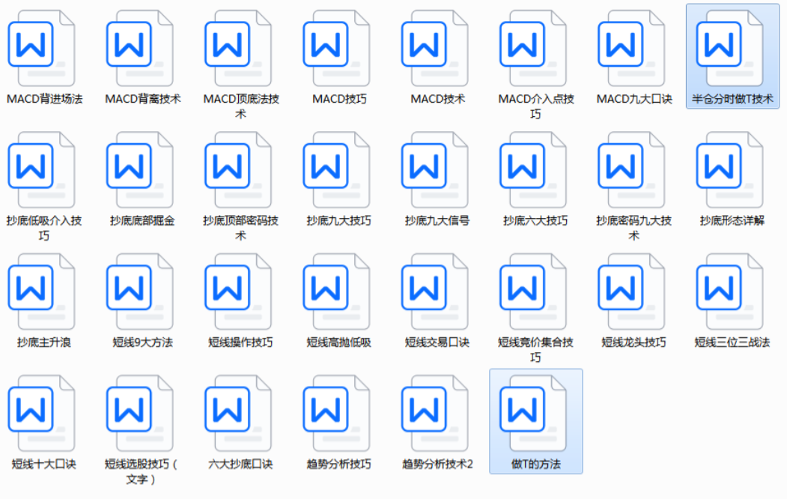Select the MACD背进场法 document icon
Screen dimensions: 787x499
pos(42,48)
